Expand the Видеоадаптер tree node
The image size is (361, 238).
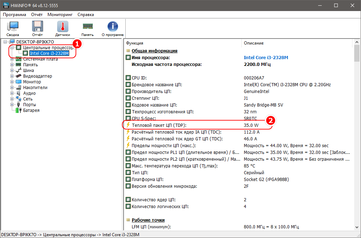tap(12, 76)
